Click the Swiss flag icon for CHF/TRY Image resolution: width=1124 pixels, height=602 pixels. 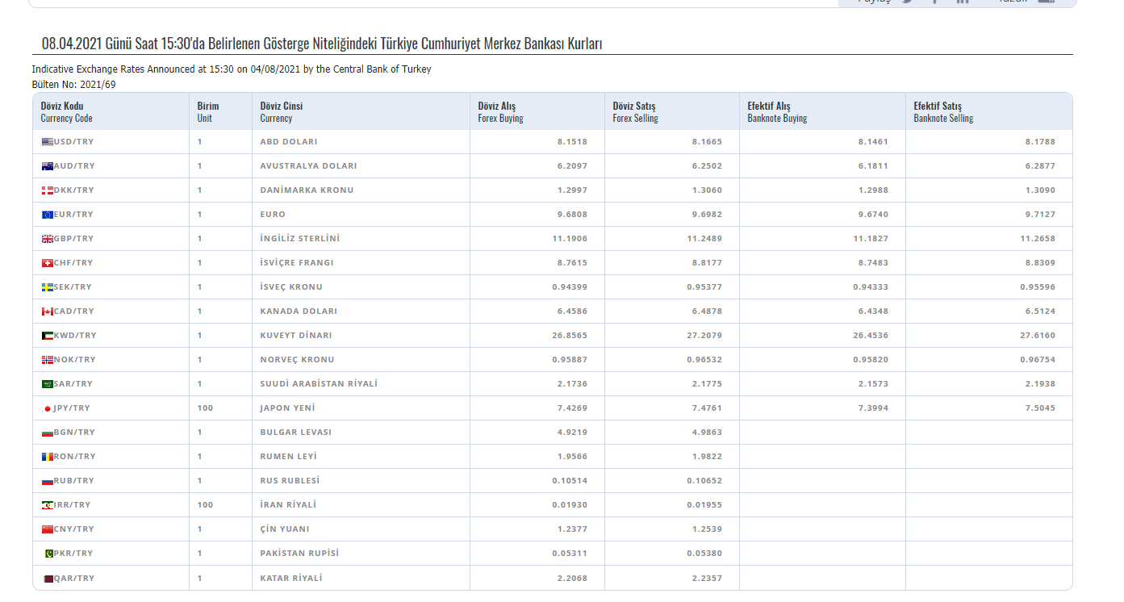47,263
